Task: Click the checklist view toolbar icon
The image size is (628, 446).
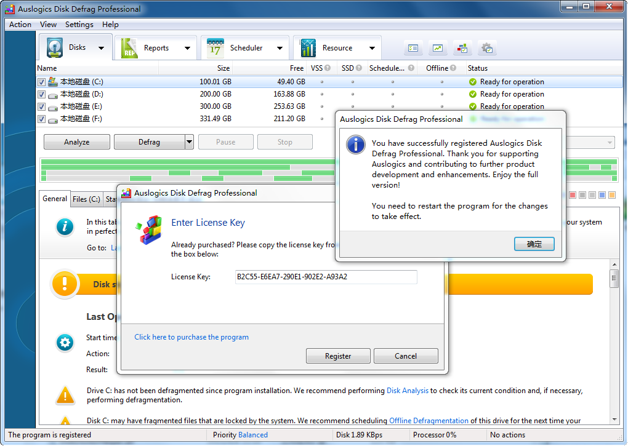Action: tap(413, 48)
